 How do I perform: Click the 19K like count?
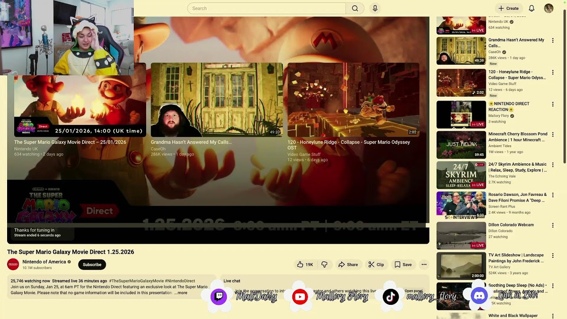pyautogui.click(x=309, y=265)
